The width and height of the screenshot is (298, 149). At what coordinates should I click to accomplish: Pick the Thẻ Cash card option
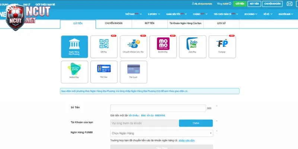133,72
